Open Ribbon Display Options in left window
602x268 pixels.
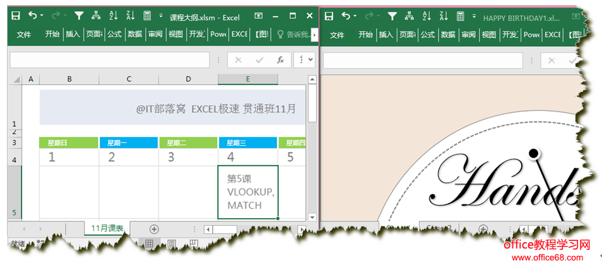tap(259, 16)
